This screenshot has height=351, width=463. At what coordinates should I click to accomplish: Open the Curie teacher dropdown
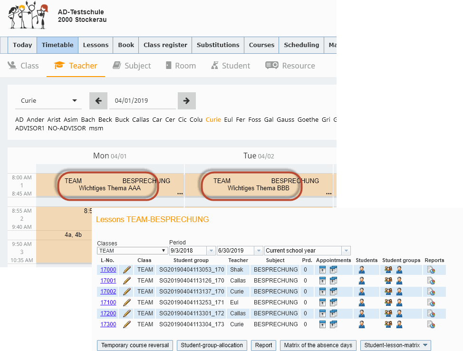click(x=48, y=101)
